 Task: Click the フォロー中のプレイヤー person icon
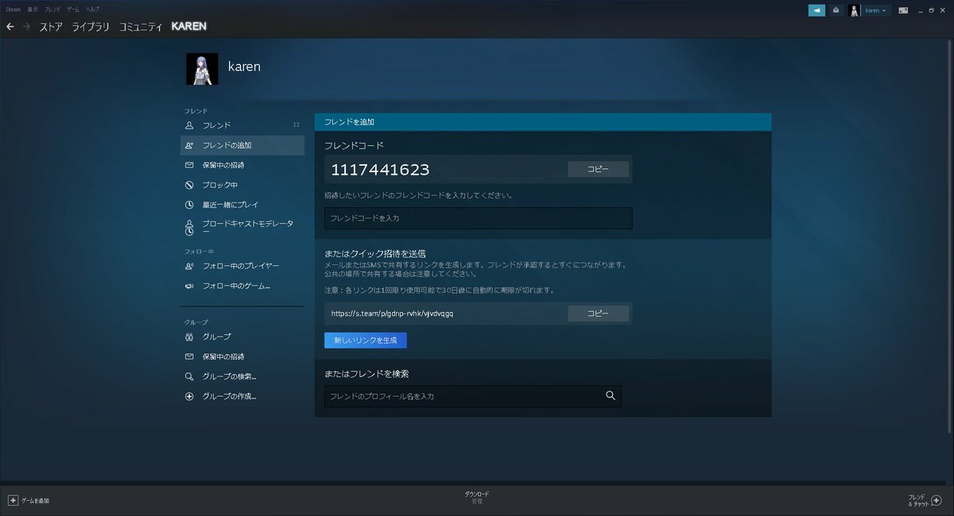[189, 266]
